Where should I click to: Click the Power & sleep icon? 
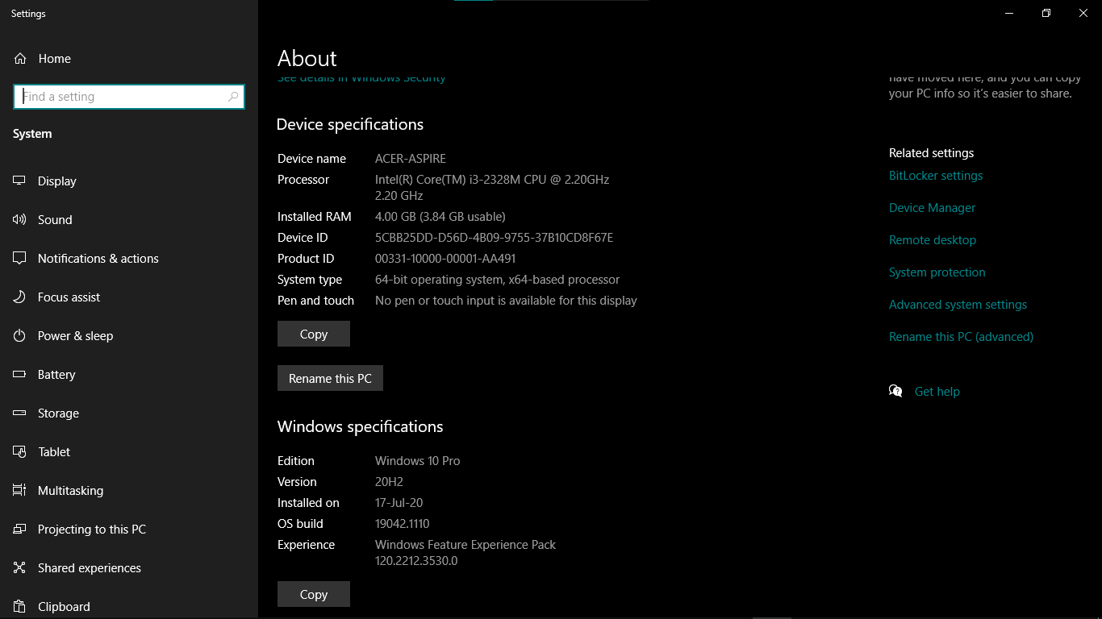pyautogui.click(x=20, y=335)
